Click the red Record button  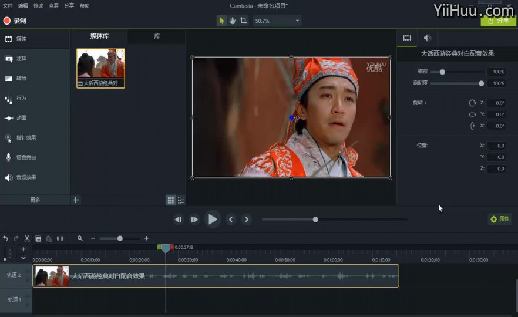tap(15, 21)
